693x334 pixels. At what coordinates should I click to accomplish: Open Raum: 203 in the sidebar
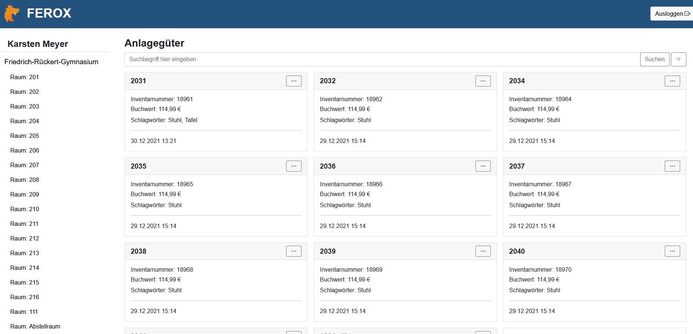[25, 106]
